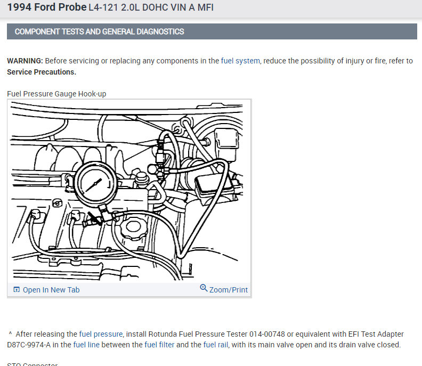
Task: Open the 'fuel line' link
Action: click(x=86, y=345)
